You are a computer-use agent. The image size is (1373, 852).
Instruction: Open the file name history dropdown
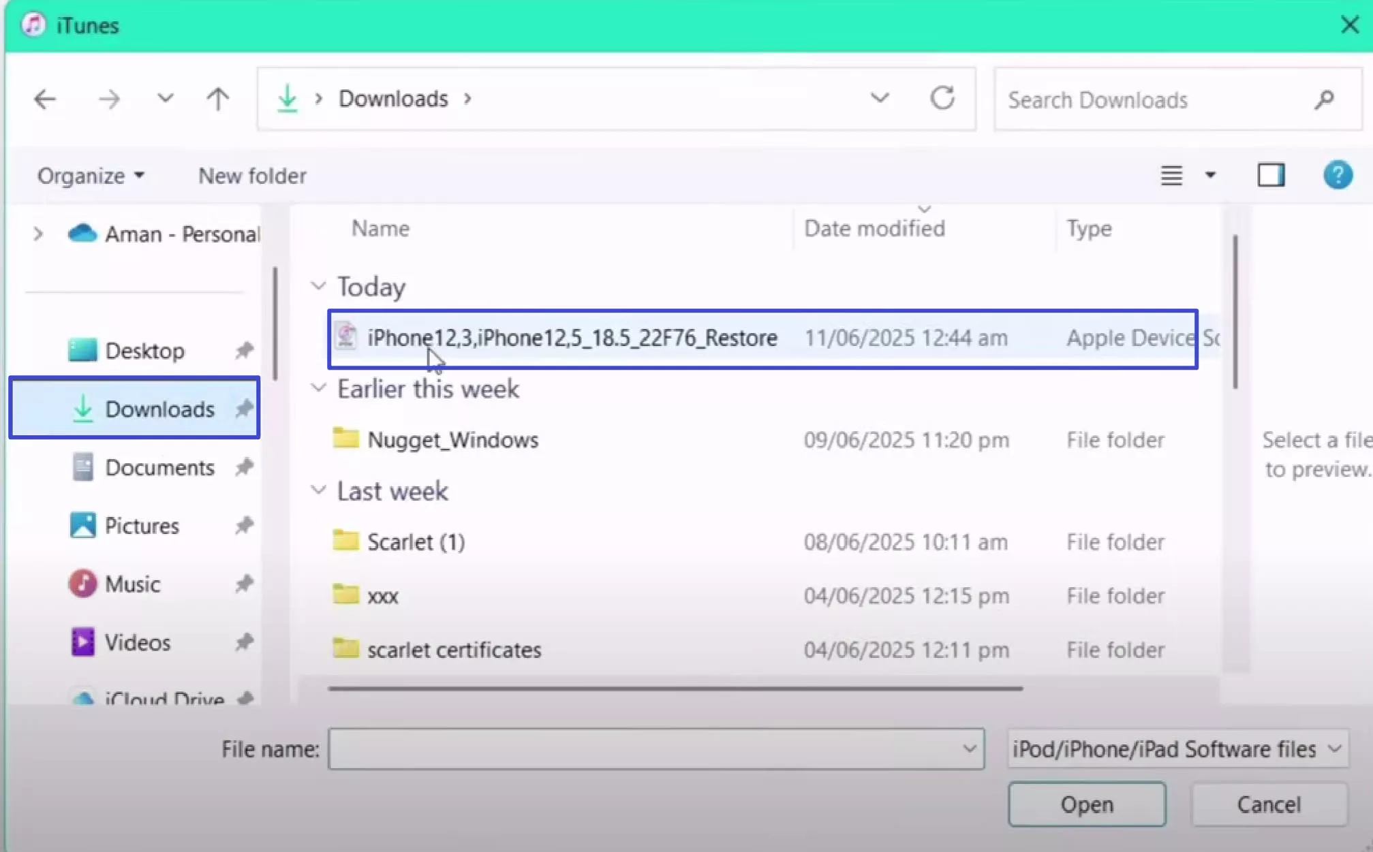pyautogui.click(x=970, y=748)
